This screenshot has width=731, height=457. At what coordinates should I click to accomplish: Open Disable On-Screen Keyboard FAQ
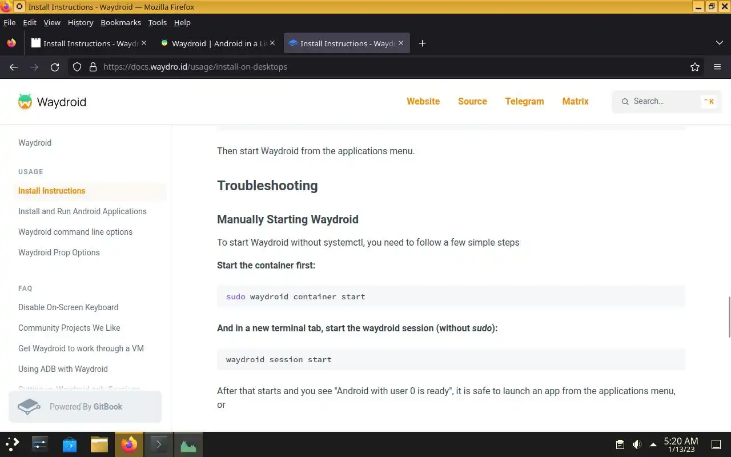tap(69, 307)
